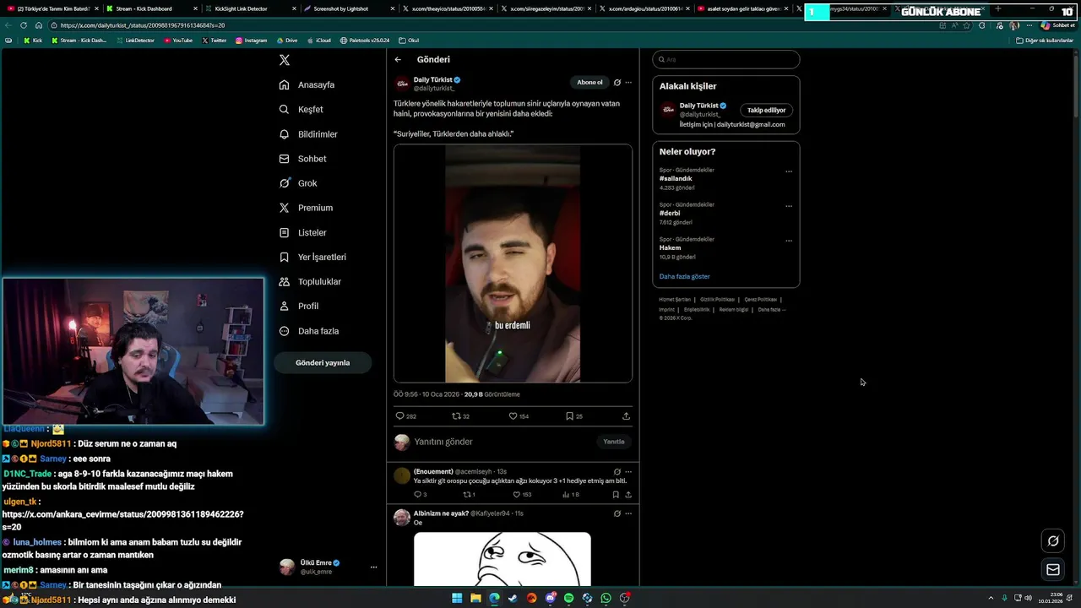Image resolution: width=1081 pixels, height=608 pixels.
Task: Open Ülkü Emre account menu dots
Action: pyautogui.click(x=373, y=567)
